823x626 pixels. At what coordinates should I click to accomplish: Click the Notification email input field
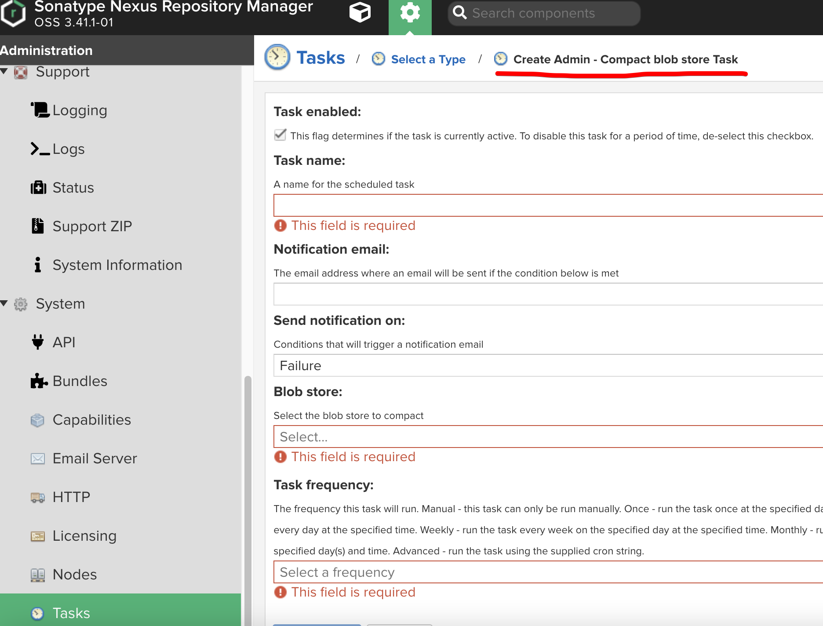[x=548, y=294]
